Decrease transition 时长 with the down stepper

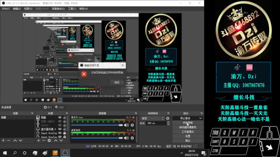point(168,124)
